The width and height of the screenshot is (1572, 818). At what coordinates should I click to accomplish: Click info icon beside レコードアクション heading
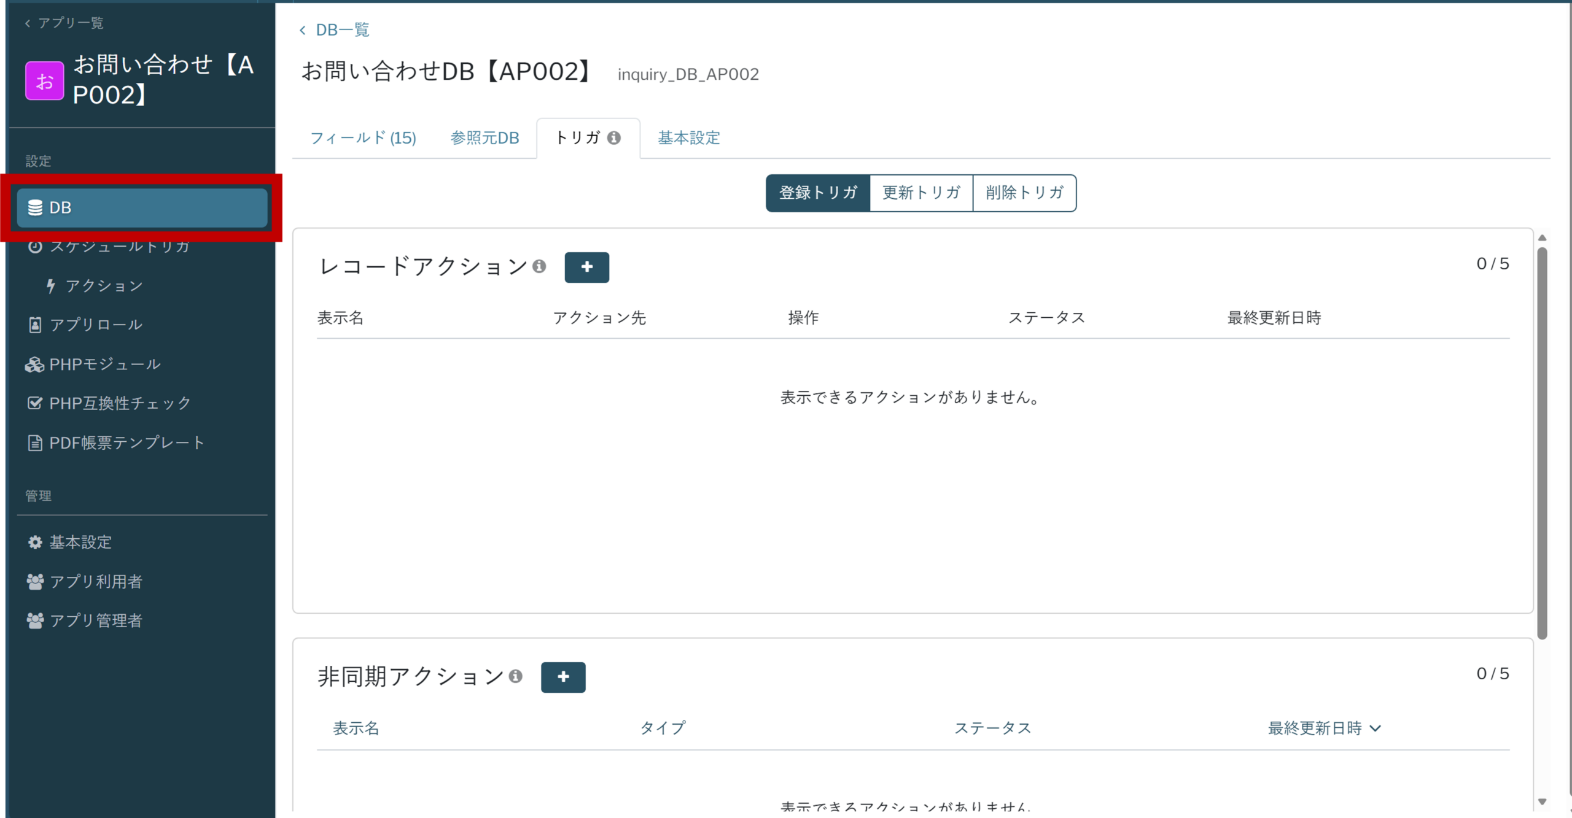pyautogui.click(x=539, y=266)
